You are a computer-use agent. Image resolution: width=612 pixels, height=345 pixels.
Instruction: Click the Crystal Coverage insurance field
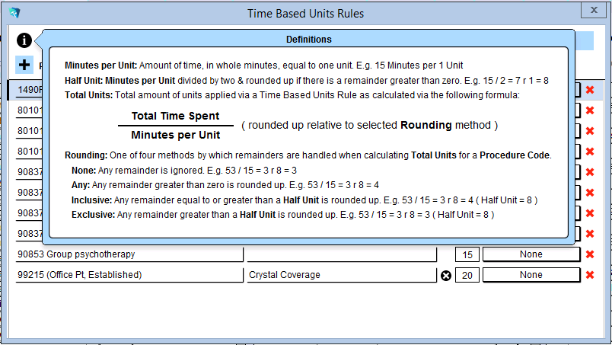click(x=342, y=275)
